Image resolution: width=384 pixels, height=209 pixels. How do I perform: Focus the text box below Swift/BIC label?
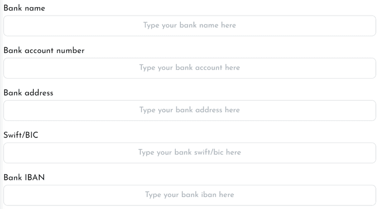pyautogui.click(x=189, y=153)
